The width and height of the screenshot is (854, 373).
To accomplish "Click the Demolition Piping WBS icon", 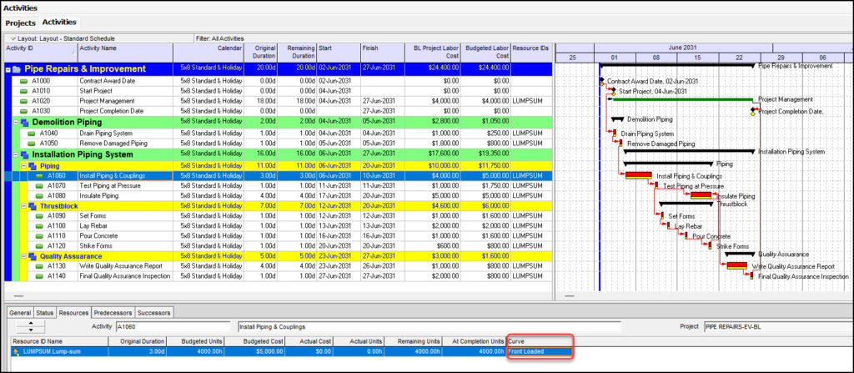I will click(x=24, y=122).
